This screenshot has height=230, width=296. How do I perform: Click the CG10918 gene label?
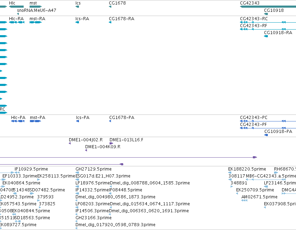click(274, 10)
